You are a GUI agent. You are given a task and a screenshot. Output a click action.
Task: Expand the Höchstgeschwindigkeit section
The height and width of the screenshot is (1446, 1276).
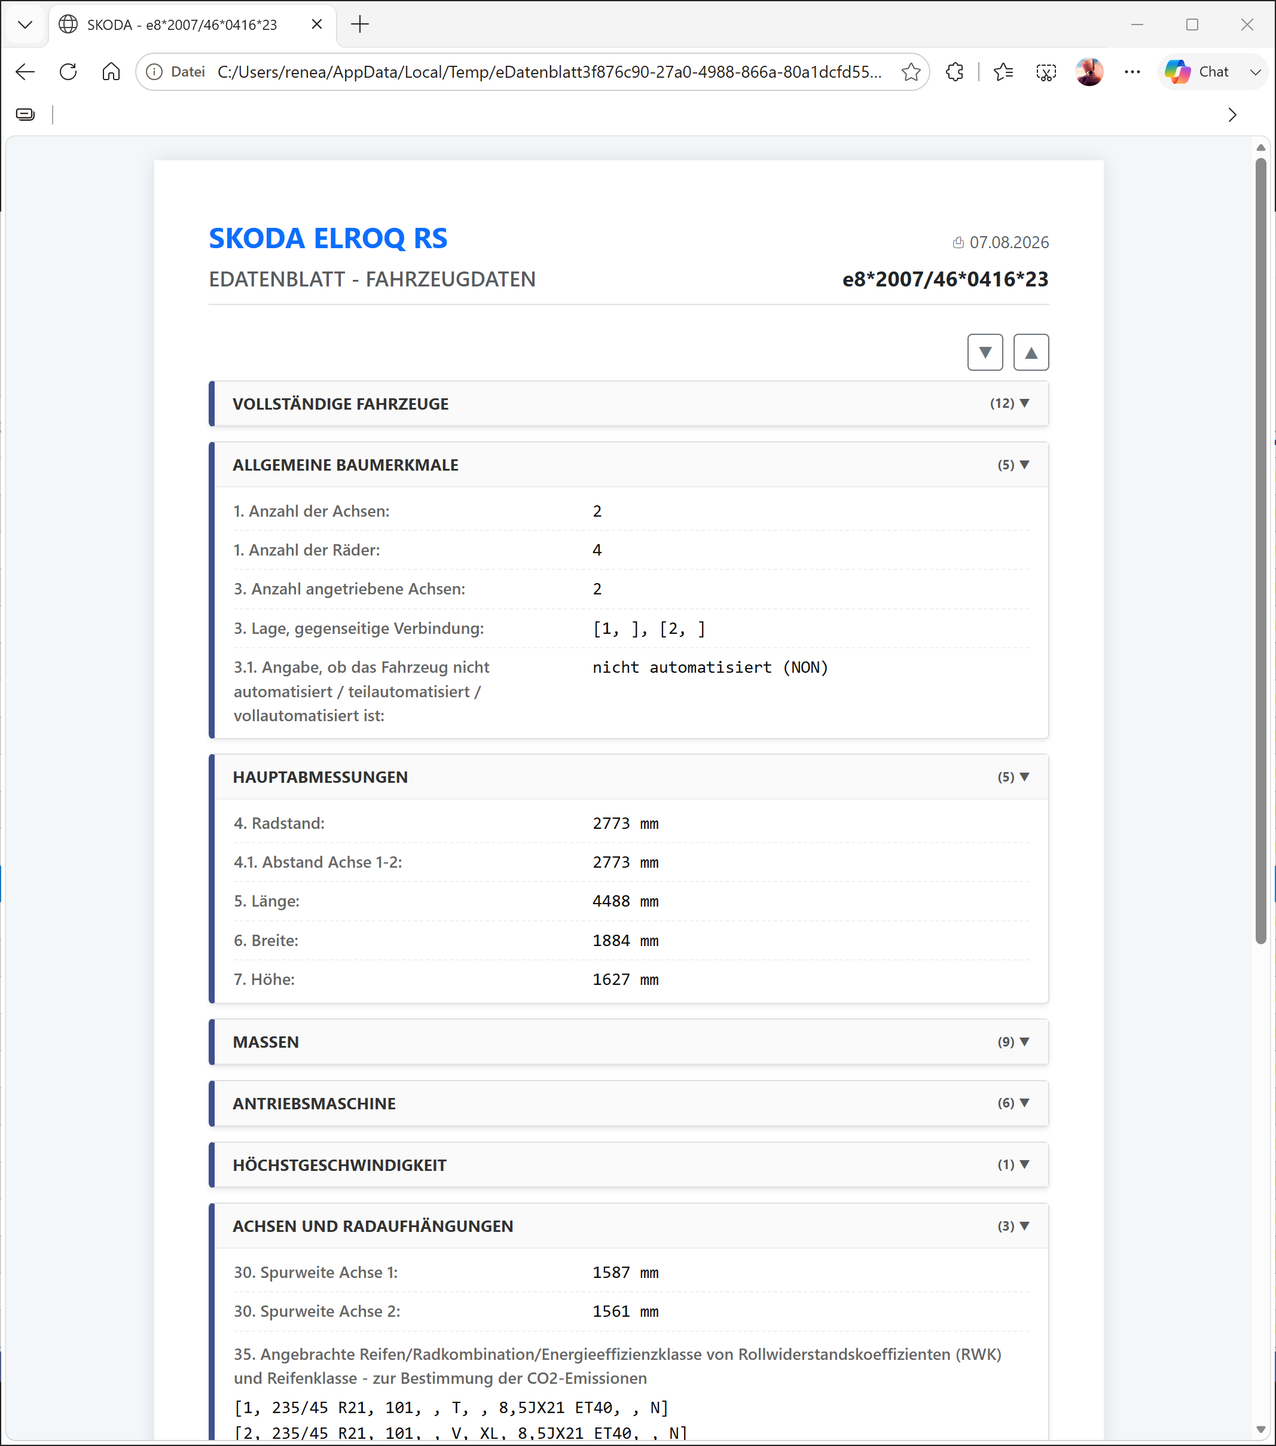[x=629, y=1165]
